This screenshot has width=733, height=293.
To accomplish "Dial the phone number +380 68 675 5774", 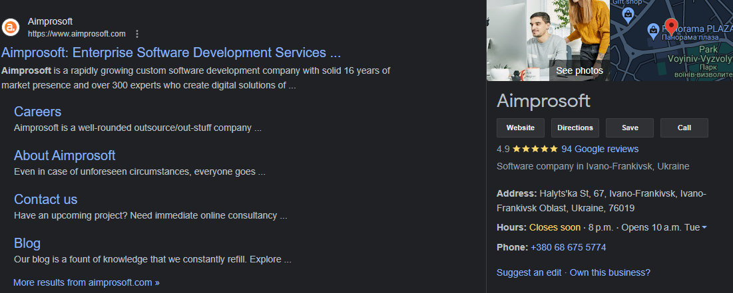I will tap(568, 247).
